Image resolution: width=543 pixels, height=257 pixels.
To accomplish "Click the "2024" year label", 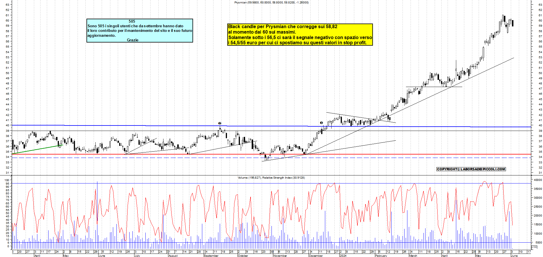I will pos(343,256).
